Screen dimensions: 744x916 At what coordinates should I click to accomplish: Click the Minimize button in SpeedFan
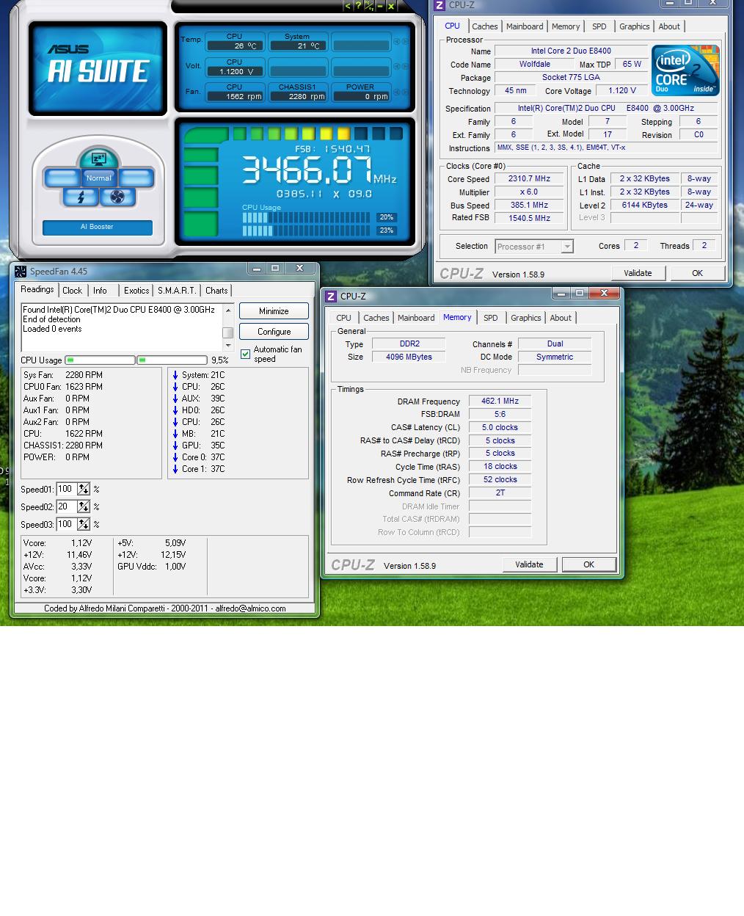tap(274, 311)
